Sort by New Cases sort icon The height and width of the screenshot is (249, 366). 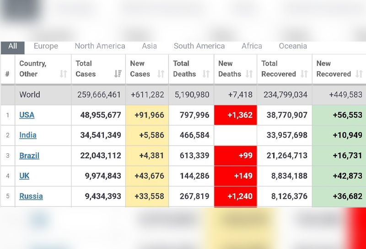161,74
